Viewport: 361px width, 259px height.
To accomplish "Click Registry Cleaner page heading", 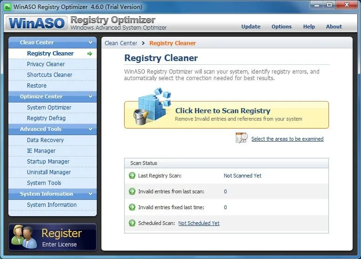I will pyautogui.click(x=161, y=58).
